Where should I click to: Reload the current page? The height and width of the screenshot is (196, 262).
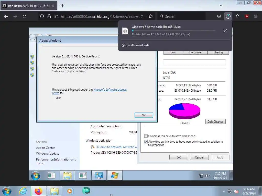point(25,17)
